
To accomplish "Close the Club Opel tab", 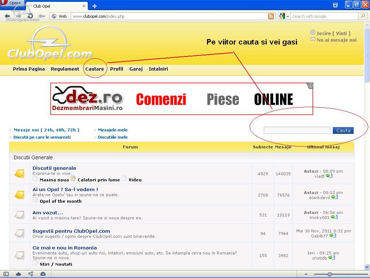I will pos(84,6).
